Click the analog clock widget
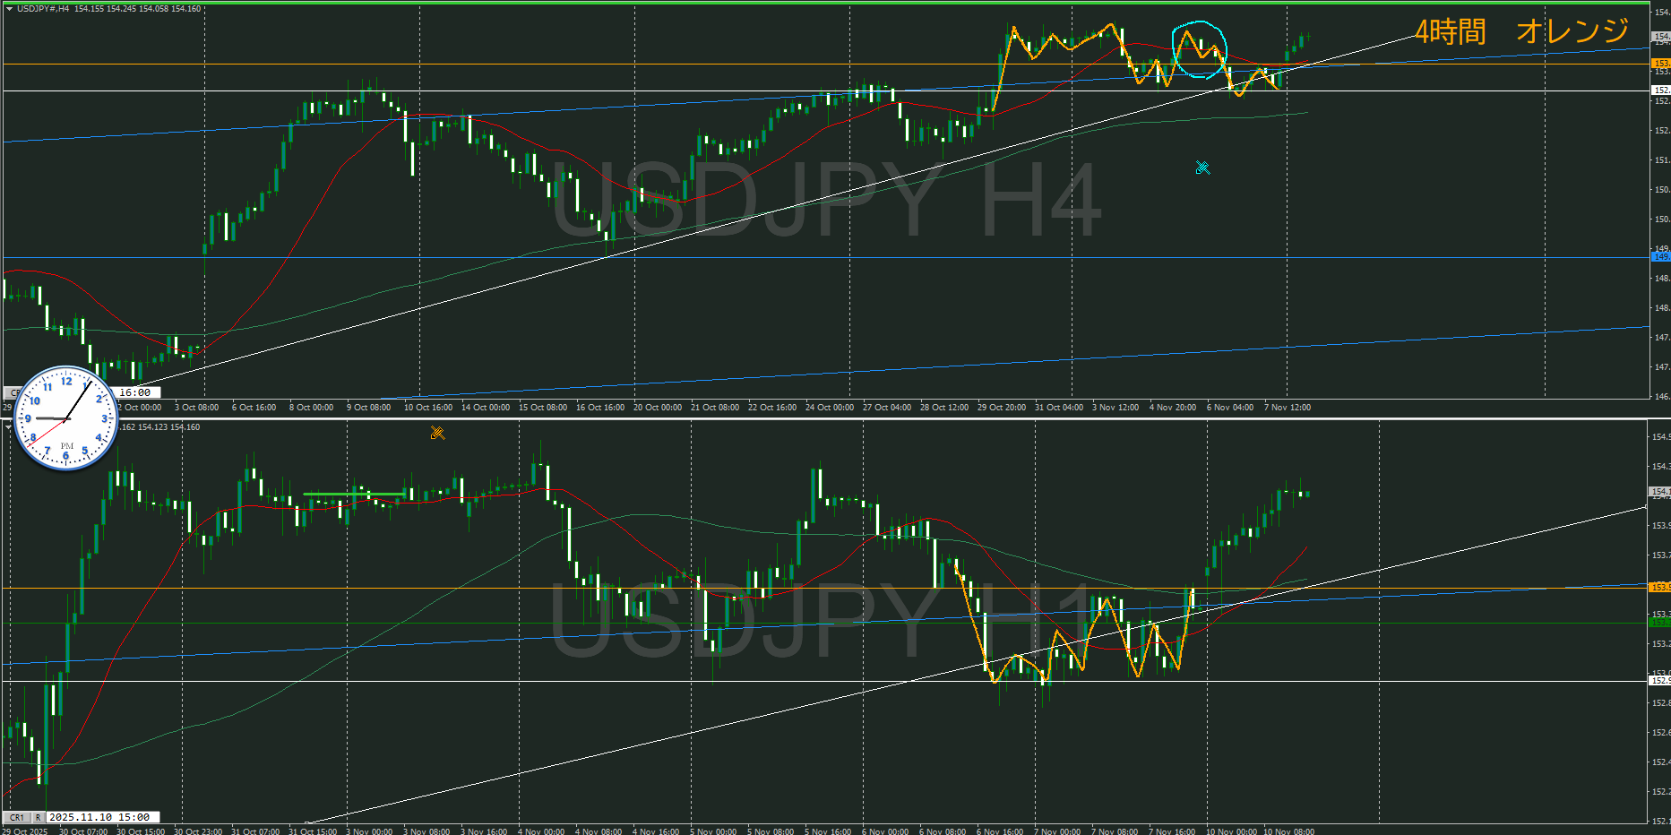Image resolution: width=1671 pixels, height=835 pixels. [x=66, y=417]
